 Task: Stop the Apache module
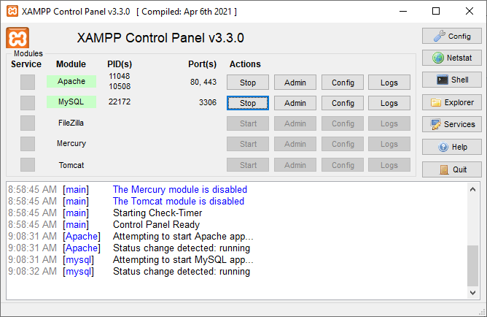248,83
